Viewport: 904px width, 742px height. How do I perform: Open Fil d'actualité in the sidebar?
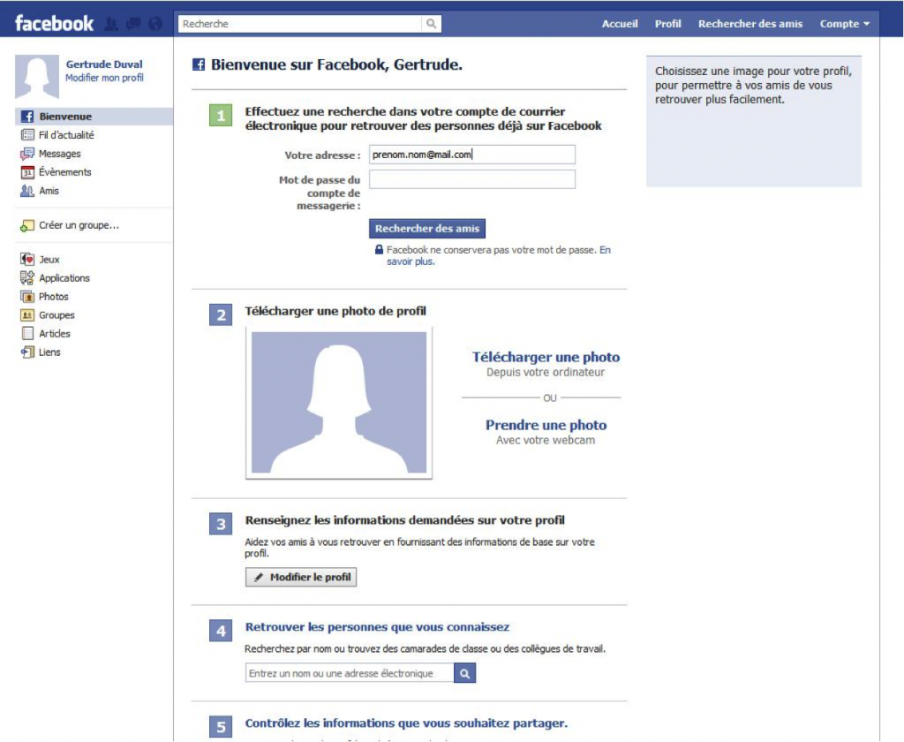click(x=65, y=135)
